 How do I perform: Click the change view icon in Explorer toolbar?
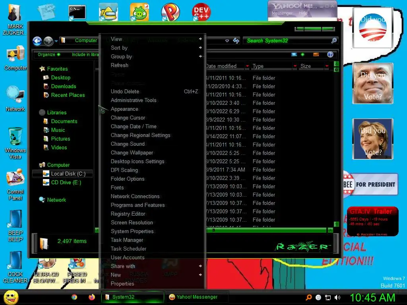click(294, 54)
